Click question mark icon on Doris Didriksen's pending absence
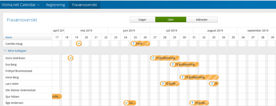276x106 pixels. [153, 58]
